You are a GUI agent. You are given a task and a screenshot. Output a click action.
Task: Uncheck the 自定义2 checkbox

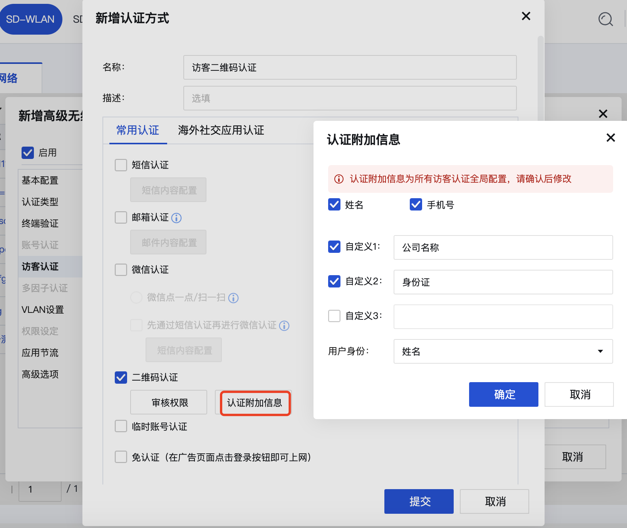click(x=334, y=281)
